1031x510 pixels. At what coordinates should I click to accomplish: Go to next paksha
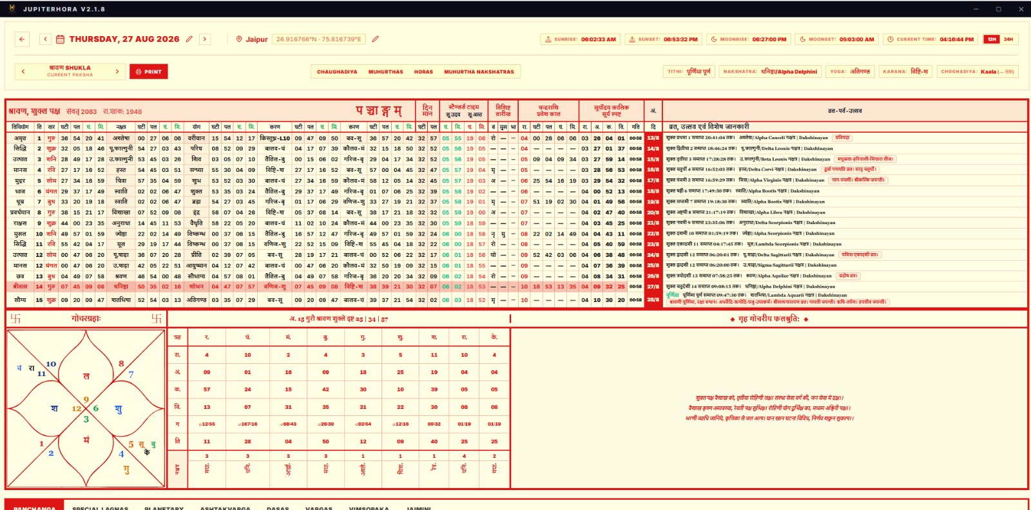pos(117,71)
